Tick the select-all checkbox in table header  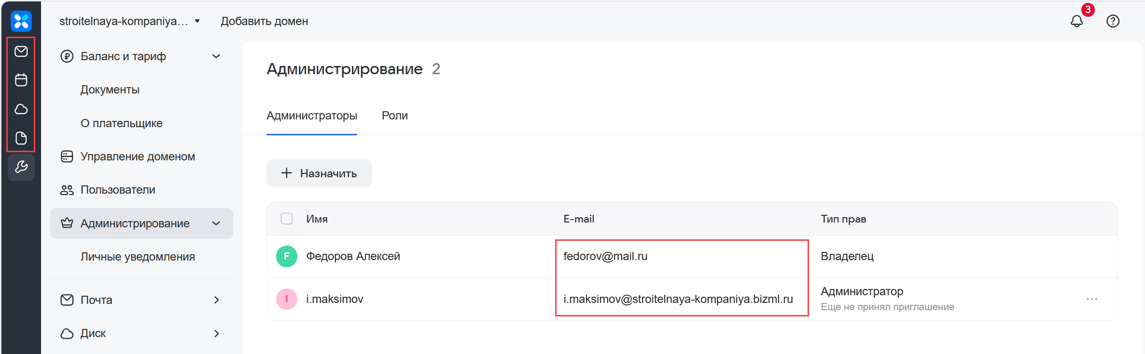287,219
